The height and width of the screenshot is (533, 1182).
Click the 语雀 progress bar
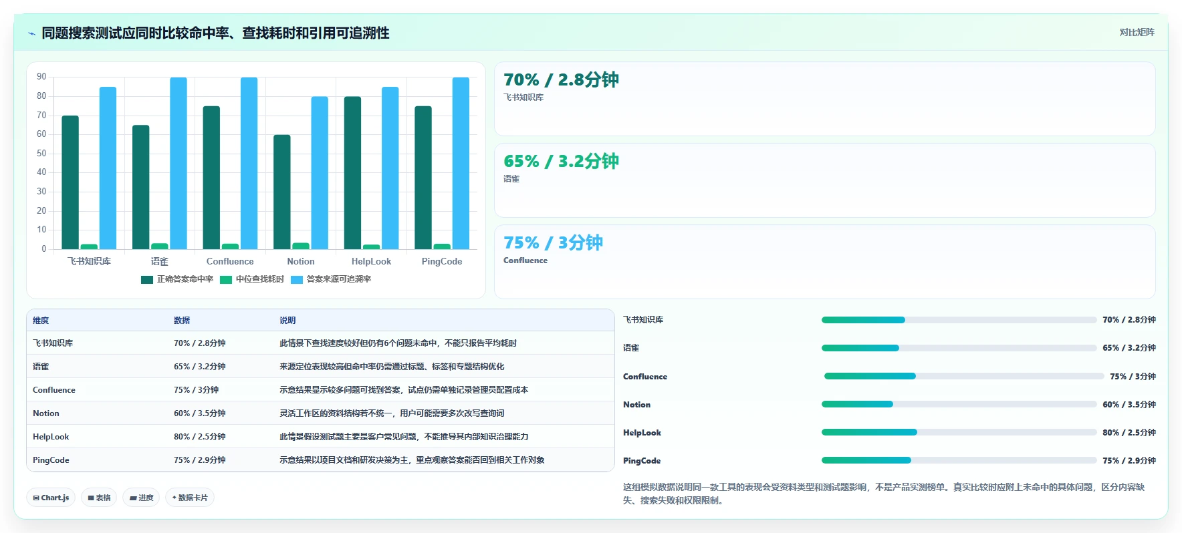959,348
